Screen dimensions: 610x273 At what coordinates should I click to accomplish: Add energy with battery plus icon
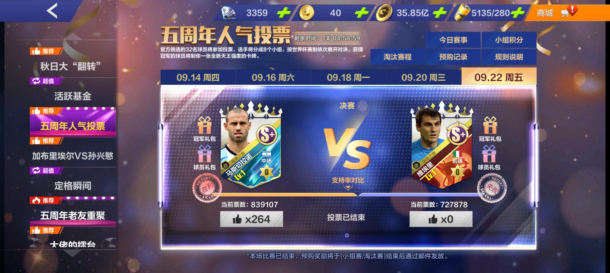click(x=517, y=13)
